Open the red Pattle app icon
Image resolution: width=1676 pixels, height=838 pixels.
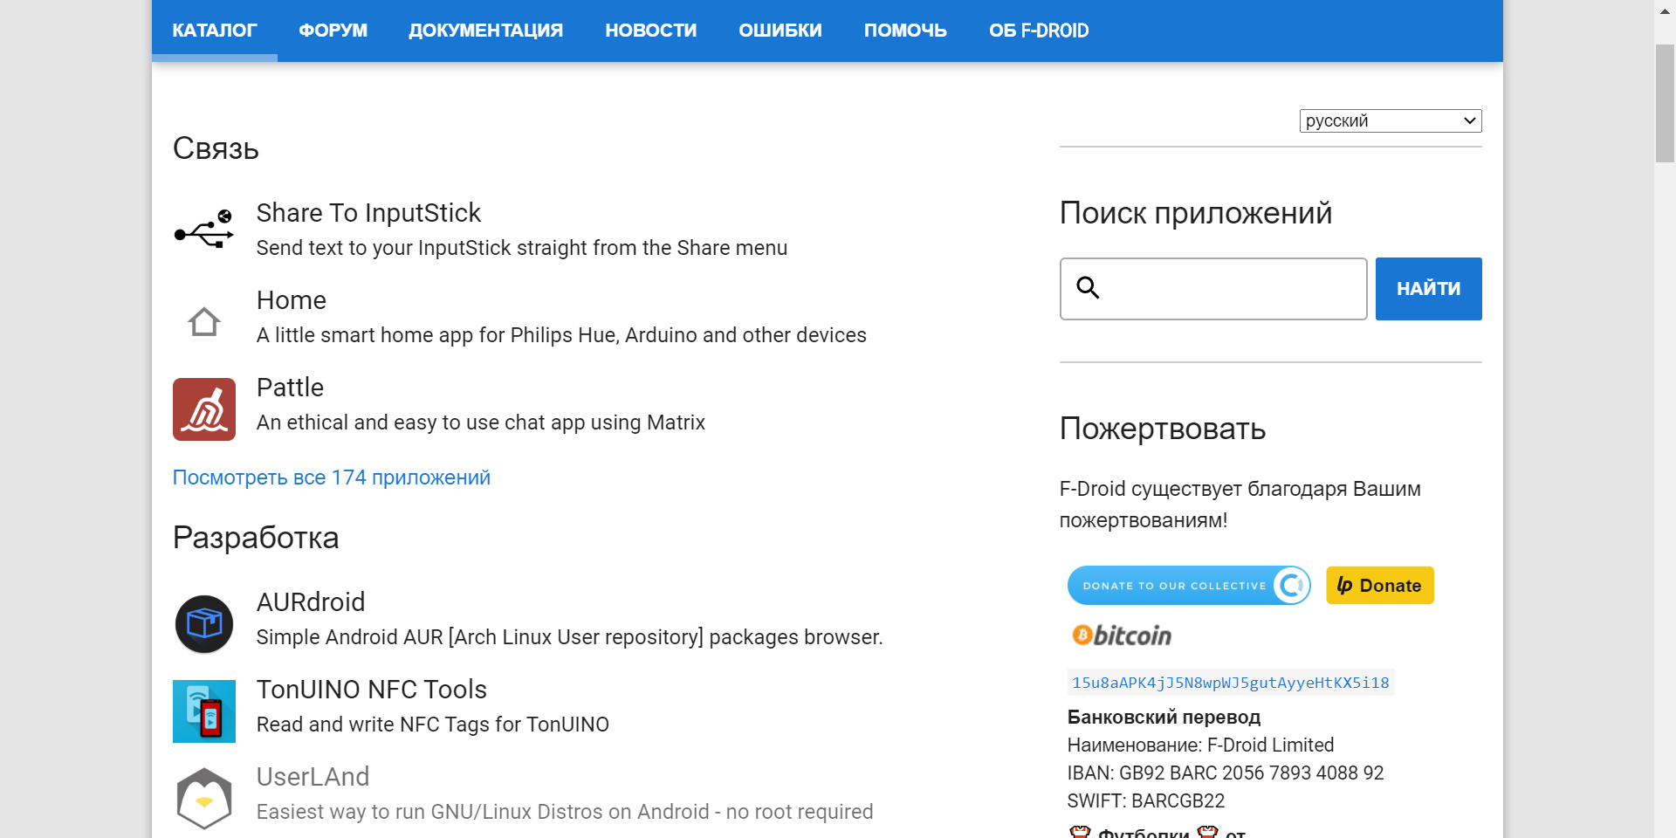203,409
